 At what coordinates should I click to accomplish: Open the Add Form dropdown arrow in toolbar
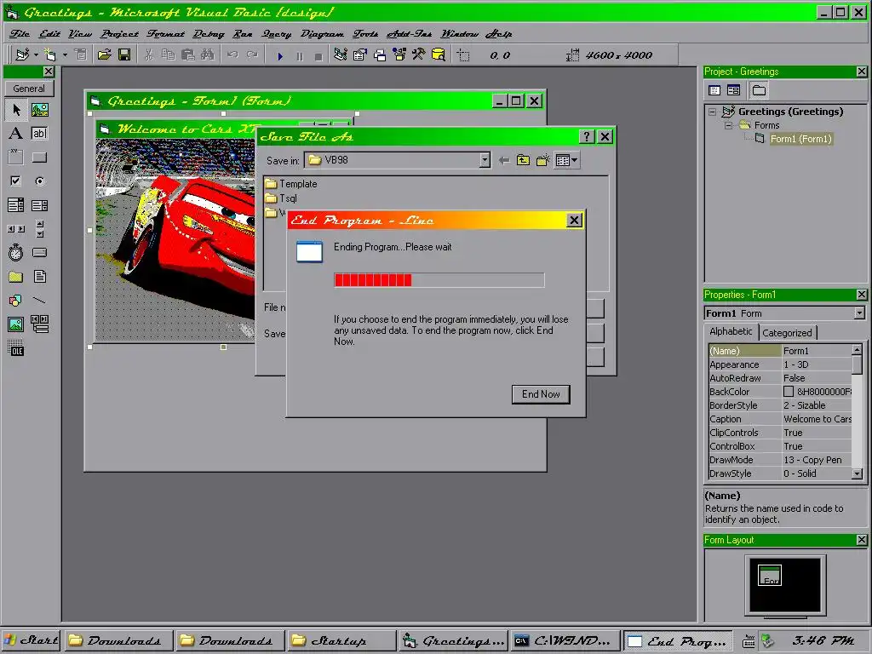tap(65, 55)
